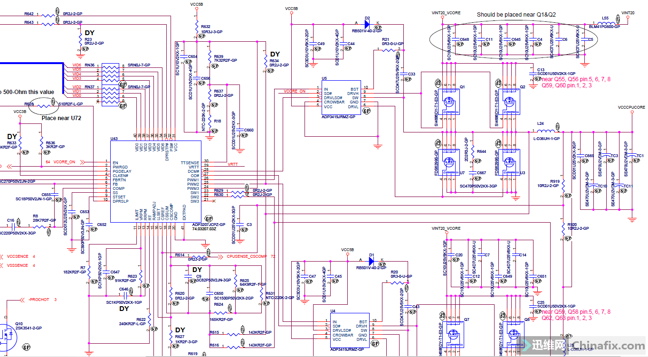Select the CPUSENSE_CSCOMP net label
This screenshot has height=357, width=648.
coord(247,256)
